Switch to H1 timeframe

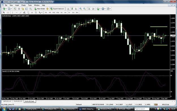tap(61, 12)
